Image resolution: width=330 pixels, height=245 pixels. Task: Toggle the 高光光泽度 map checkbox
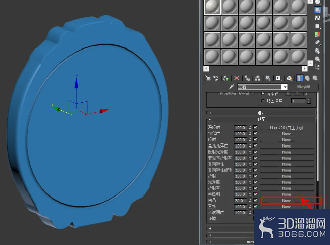click(255, 146)
